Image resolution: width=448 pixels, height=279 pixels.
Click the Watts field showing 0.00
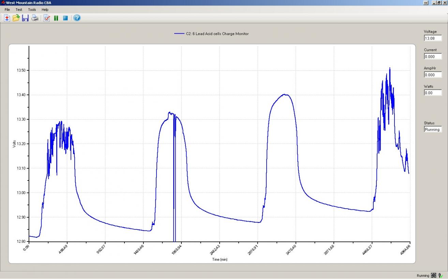pyautogui.click(x=433, y=93)
